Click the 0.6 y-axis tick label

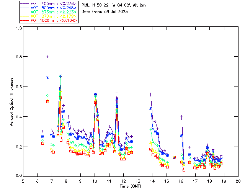point(19,87)
